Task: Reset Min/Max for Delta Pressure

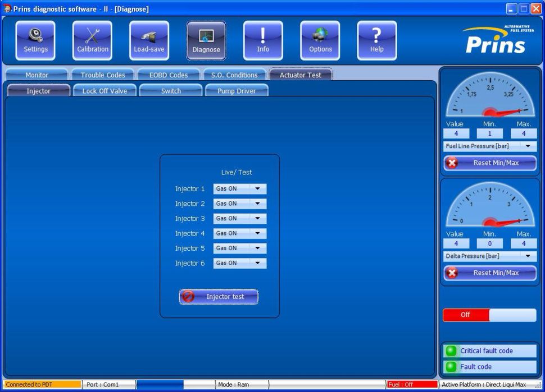Action: point(490,273)
